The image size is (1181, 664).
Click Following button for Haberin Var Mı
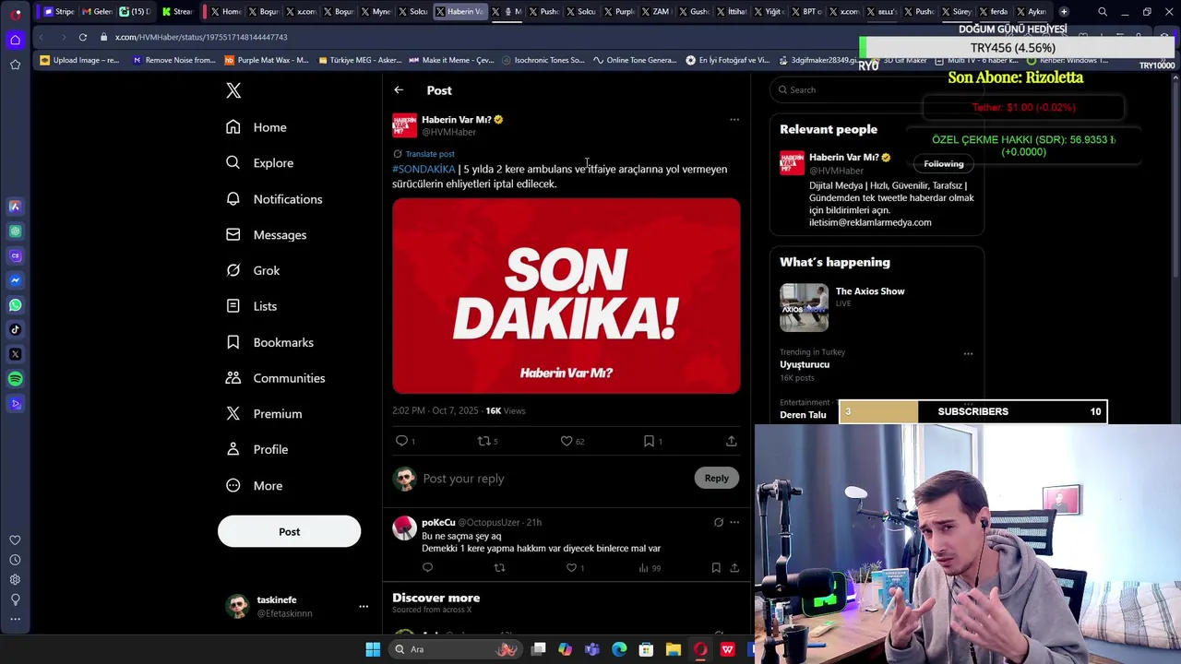click(x=943, y=164)
